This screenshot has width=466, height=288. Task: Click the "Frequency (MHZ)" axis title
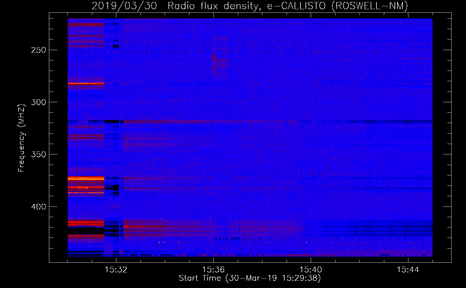pos(22,138)
